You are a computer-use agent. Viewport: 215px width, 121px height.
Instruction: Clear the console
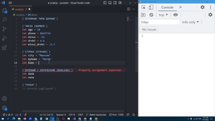tap(151, 15)
